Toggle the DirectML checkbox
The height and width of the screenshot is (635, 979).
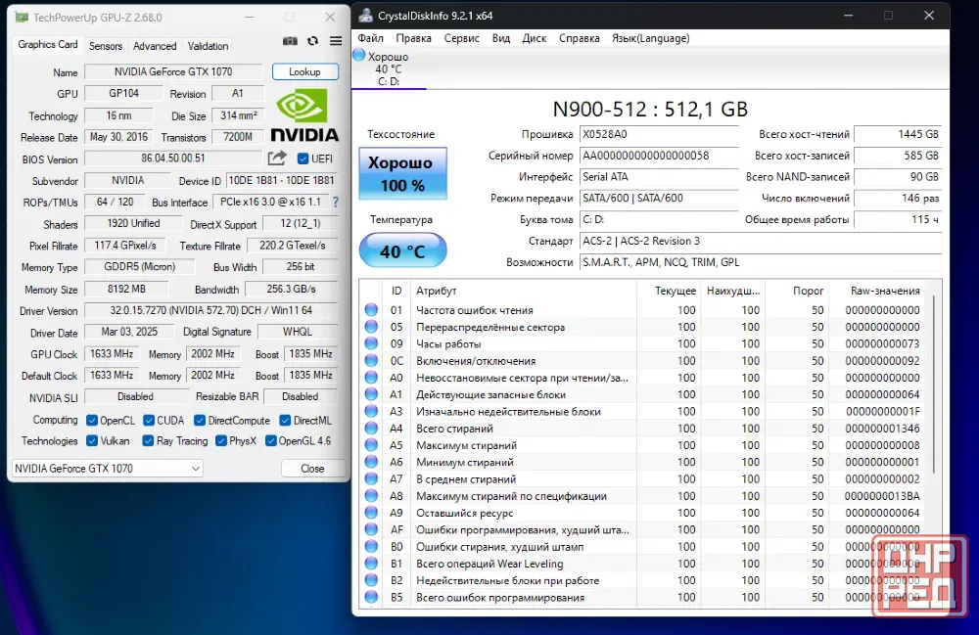(x=285, y=420)
